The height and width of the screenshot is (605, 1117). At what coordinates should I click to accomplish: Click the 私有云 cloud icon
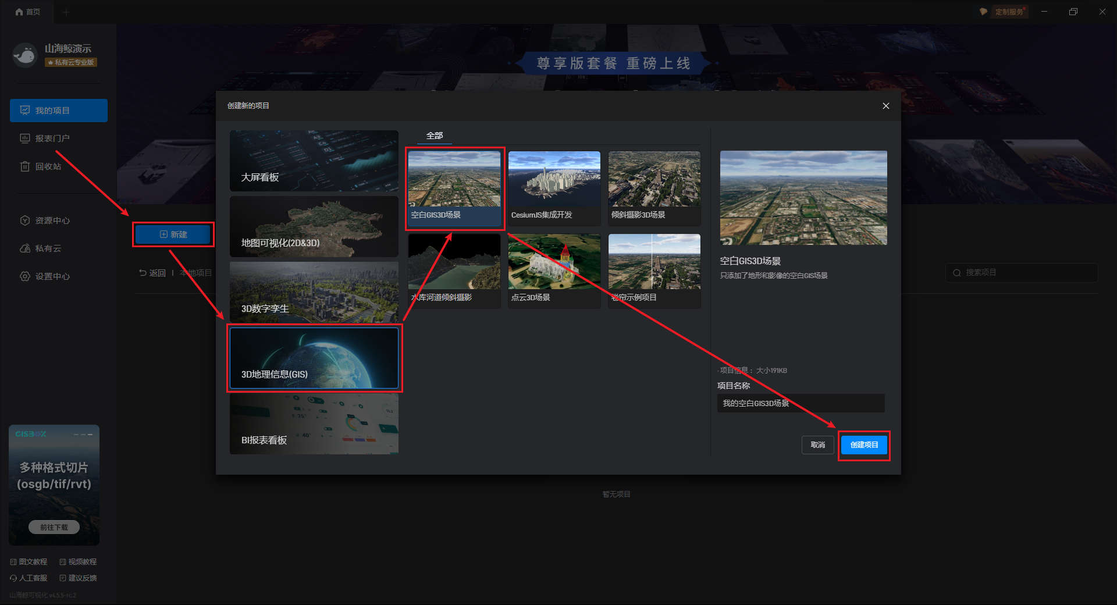click(x=25, y=248)
